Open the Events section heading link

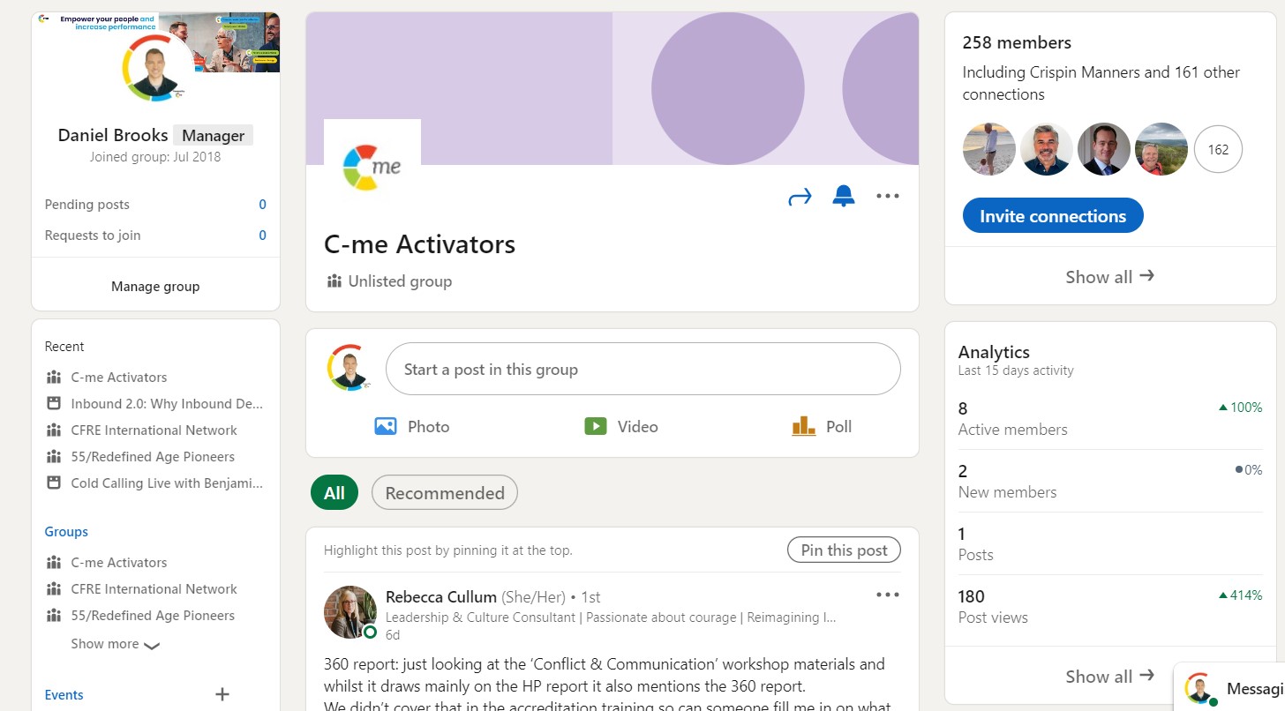click(64, 695)
